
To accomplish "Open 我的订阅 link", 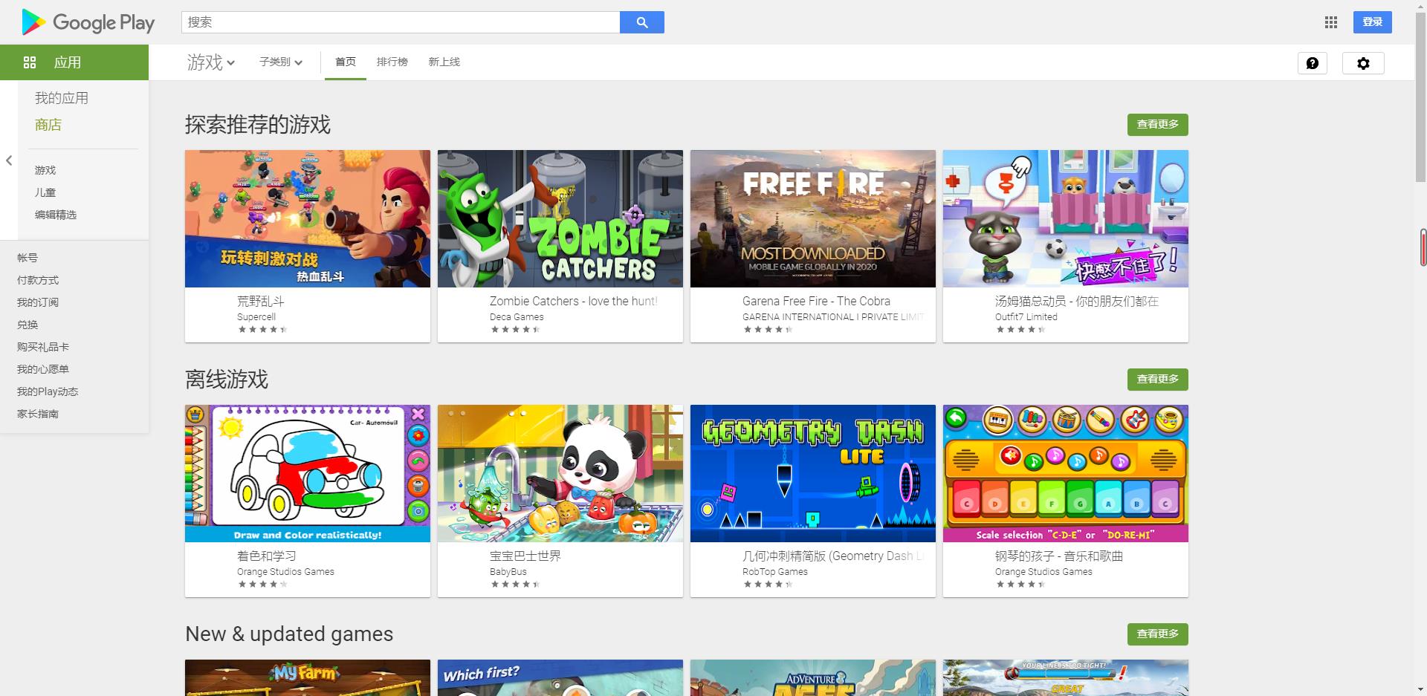I will [38, 302].
